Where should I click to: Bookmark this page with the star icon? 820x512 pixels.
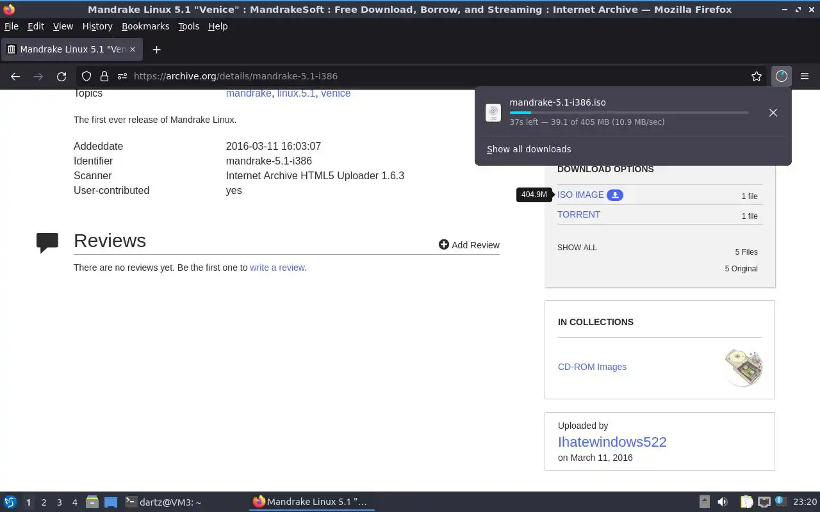point(757,76)
